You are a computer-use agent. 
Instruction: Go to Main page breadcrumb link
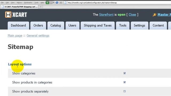(15, 35)
